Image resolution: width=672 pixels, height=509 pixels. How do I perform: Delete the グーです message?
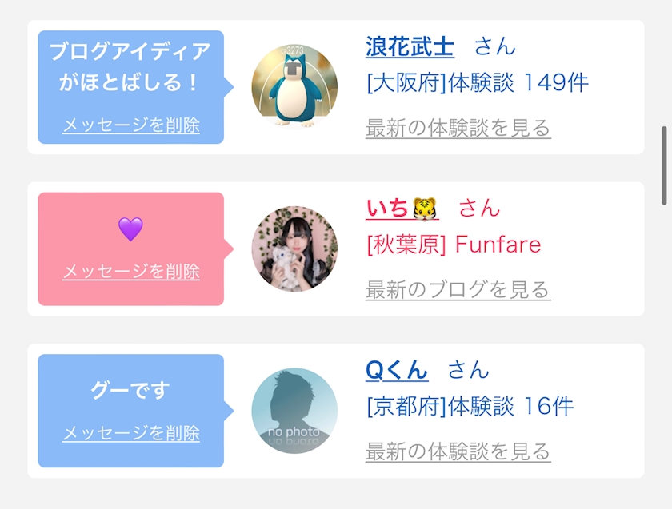[131, 433]
